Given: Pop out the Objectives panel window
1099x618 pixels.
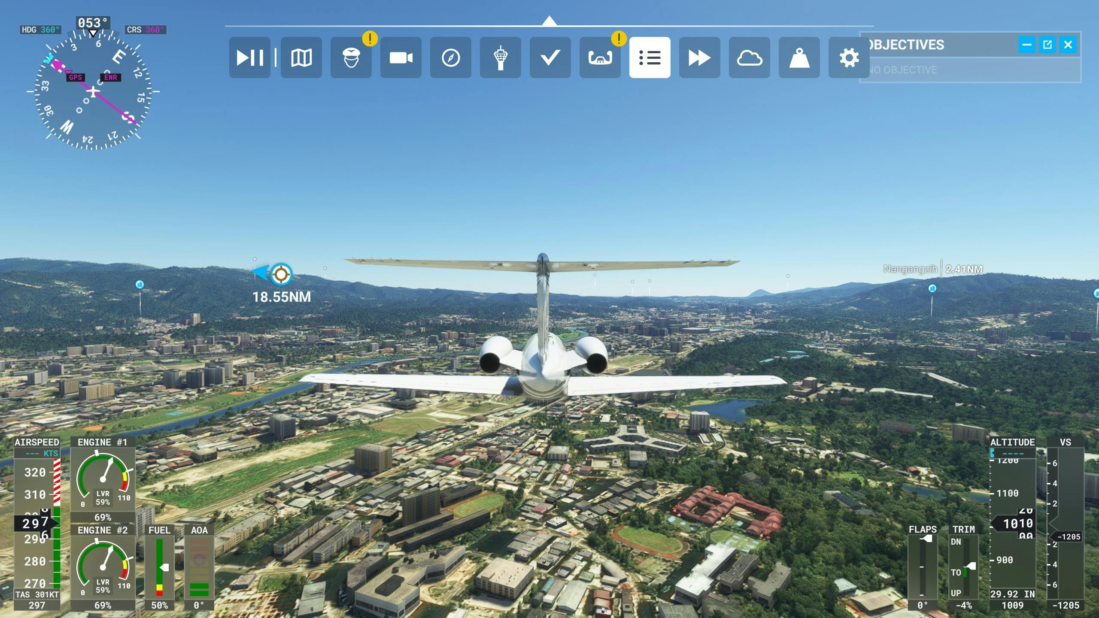Looking at the screenshot, I should [x=1047, y=45].
